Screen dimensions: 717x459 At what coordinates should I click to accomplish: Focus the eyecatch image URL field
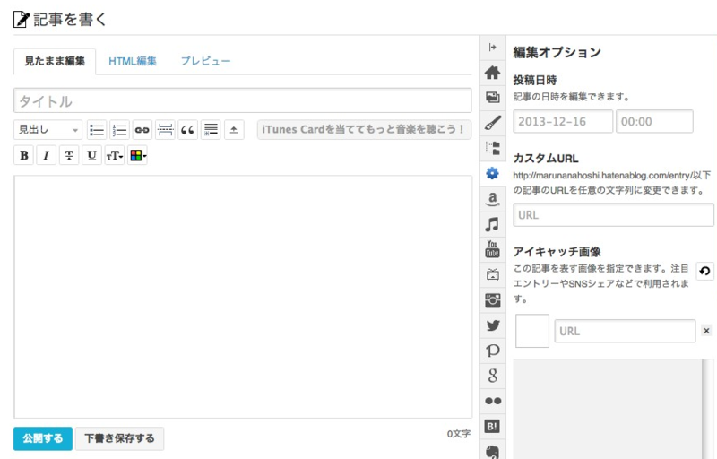pyautogui.click(x=625, y=331)
